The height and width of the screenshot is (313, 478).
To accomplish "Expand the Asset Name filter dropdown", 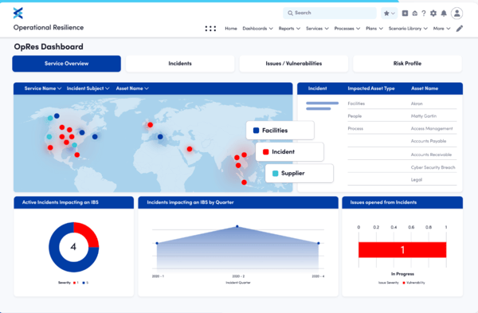I will point(132,88).
